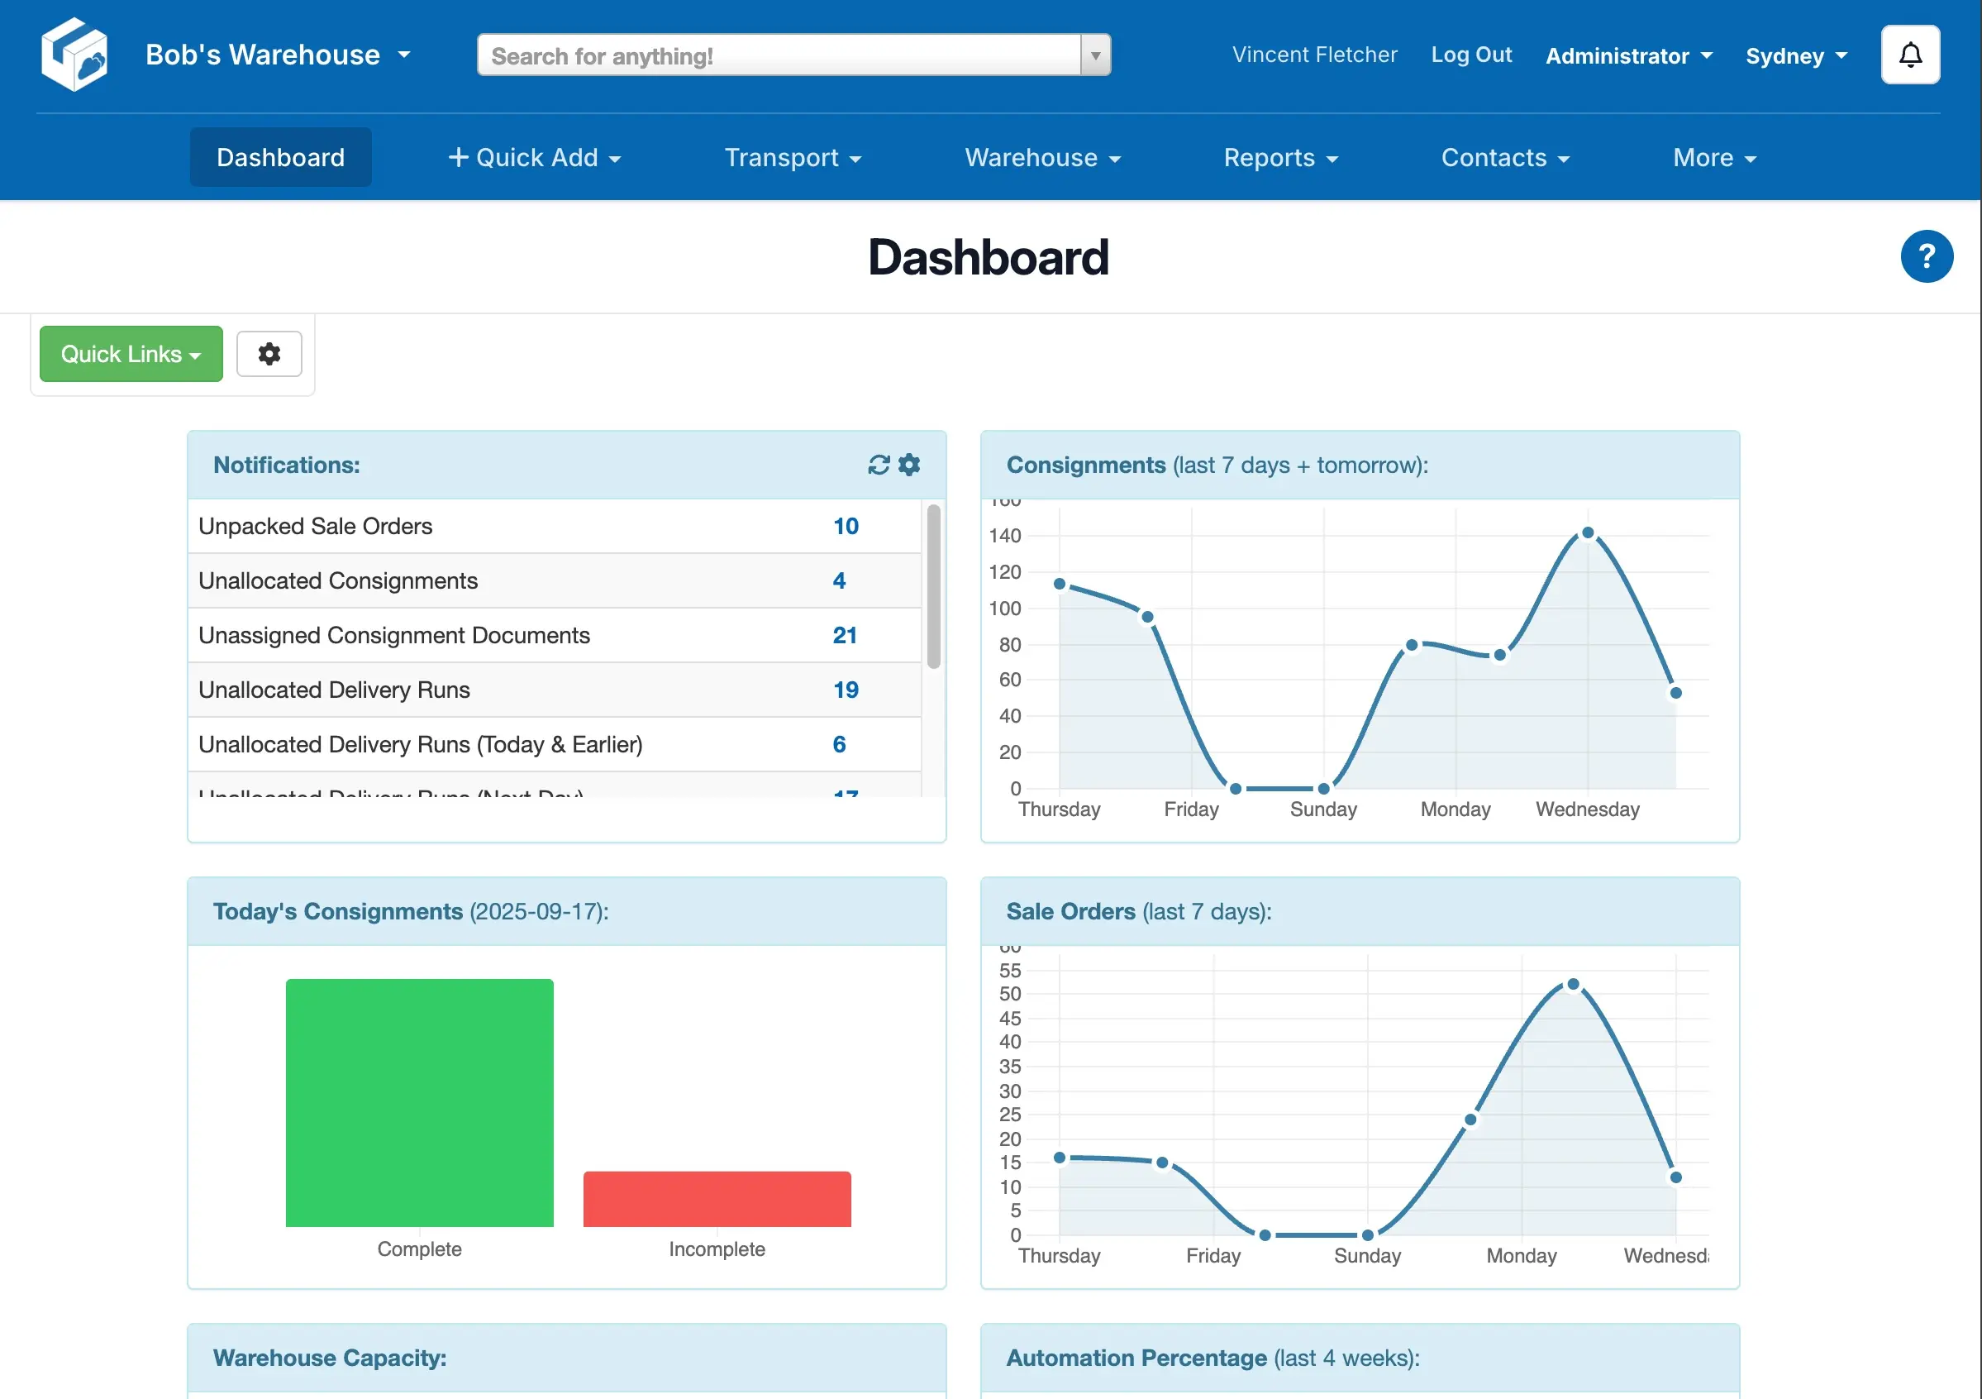The width and height of the screenshot is (1982, 1399).
Task: Open the Administrator role dropdown
Action: [1628, 56]
